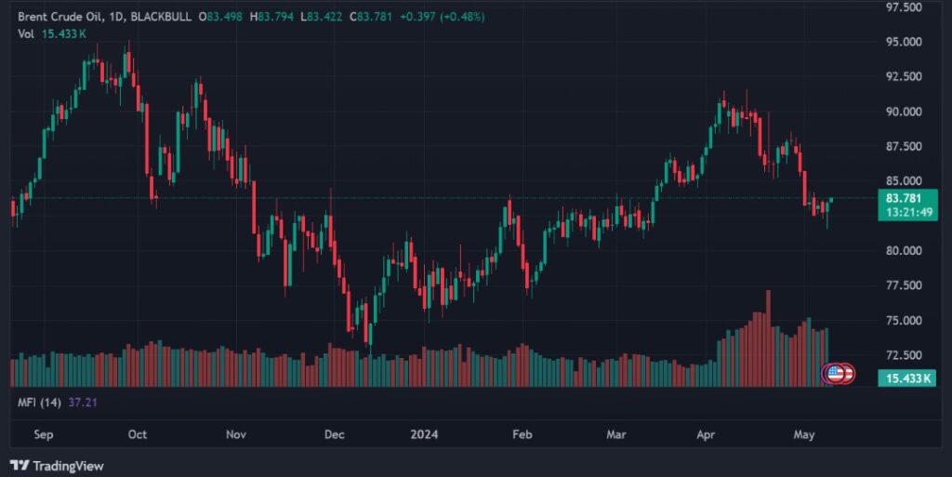The image size is (952, 477).
Task: Select the MFI (14) indicator label
Action: [x=40, y=401]
